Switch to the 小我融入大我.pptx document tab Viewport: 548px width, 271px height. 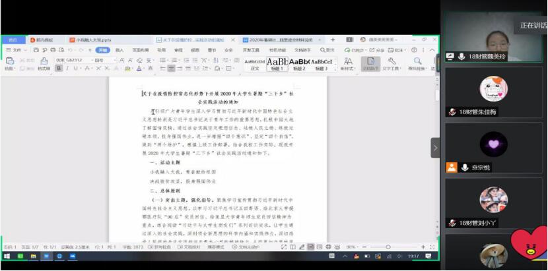(x=92, y=40)
